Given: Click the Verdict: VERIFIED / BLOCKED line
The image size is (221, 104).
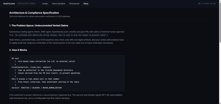Looking at the screenshot, I should 36,88.
